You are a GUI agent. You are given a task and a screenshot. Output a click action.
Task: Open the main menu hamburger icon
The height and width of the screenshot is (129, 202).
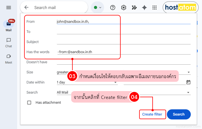tap(9, 8)
